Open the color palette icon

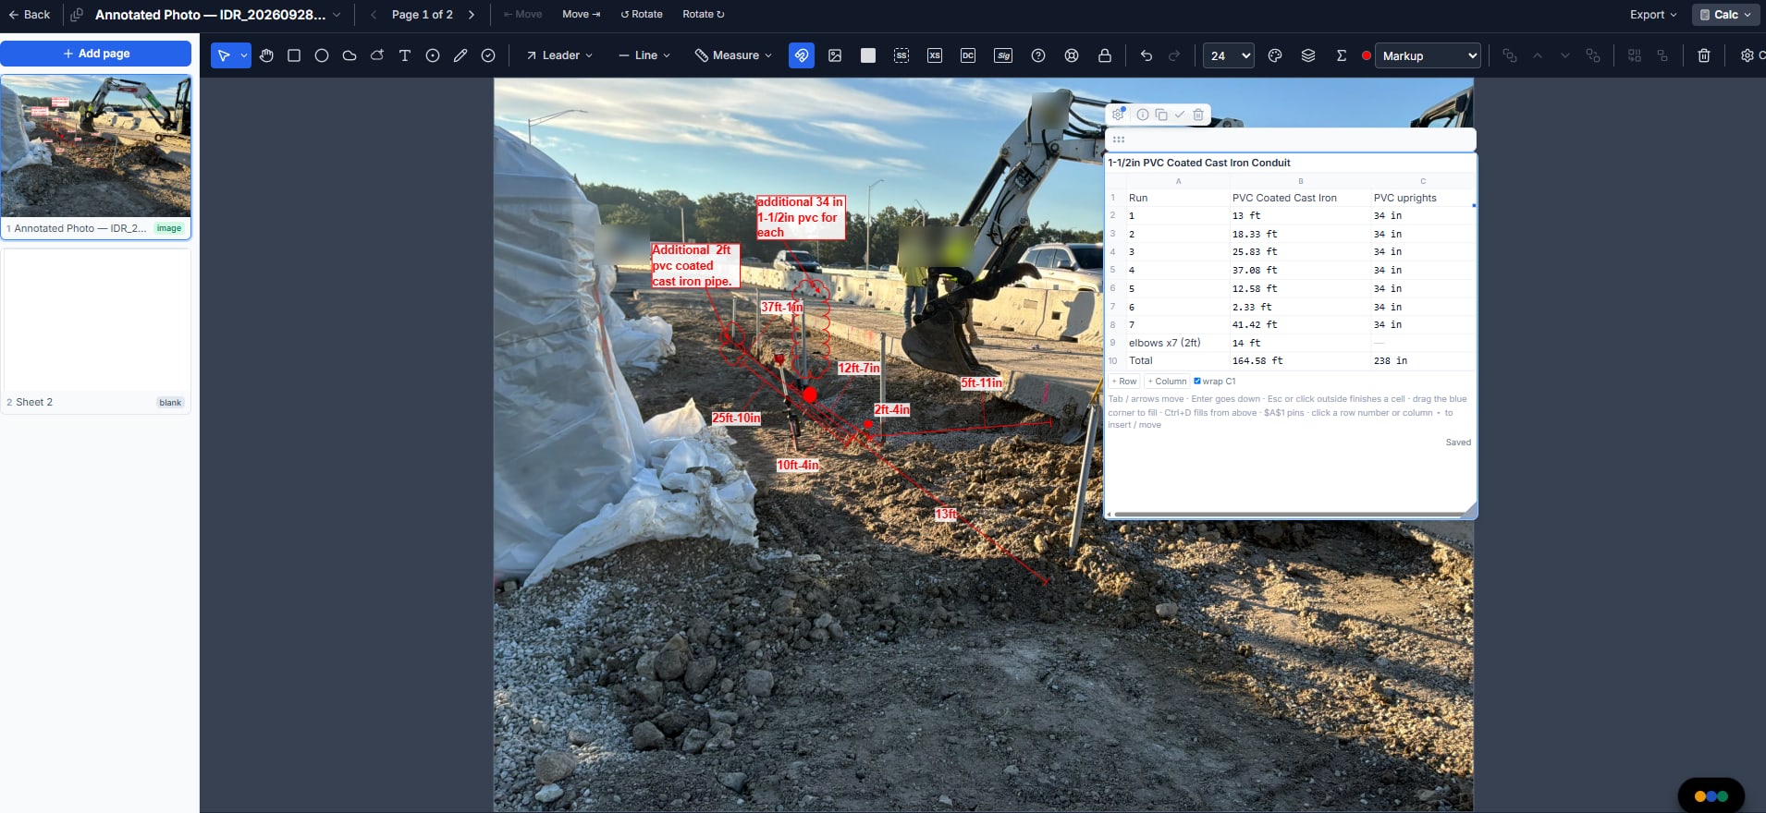tap(1275, 55)
